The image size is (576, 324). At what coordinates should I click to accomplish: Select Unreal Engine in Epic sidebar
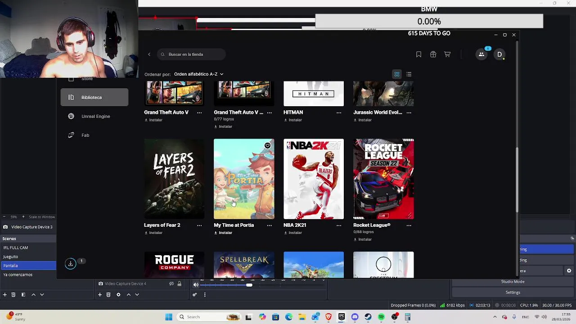click(x=94, y=116)
